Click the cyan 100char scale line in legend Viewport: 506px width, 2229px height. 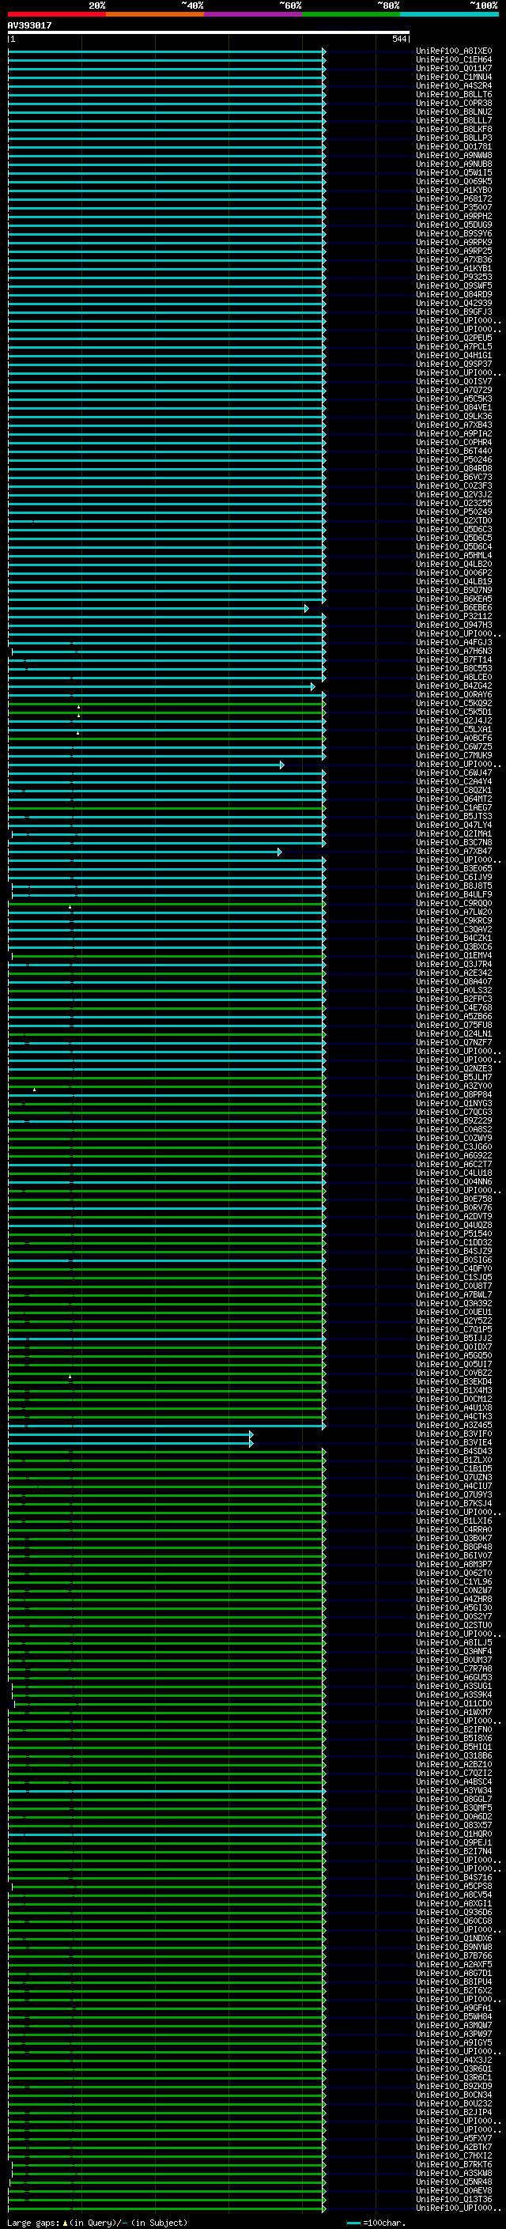(353, 2222)
